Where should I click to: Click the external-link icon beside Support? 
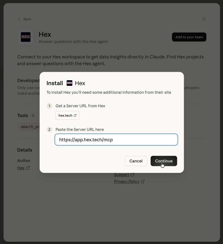coord(133,174)
